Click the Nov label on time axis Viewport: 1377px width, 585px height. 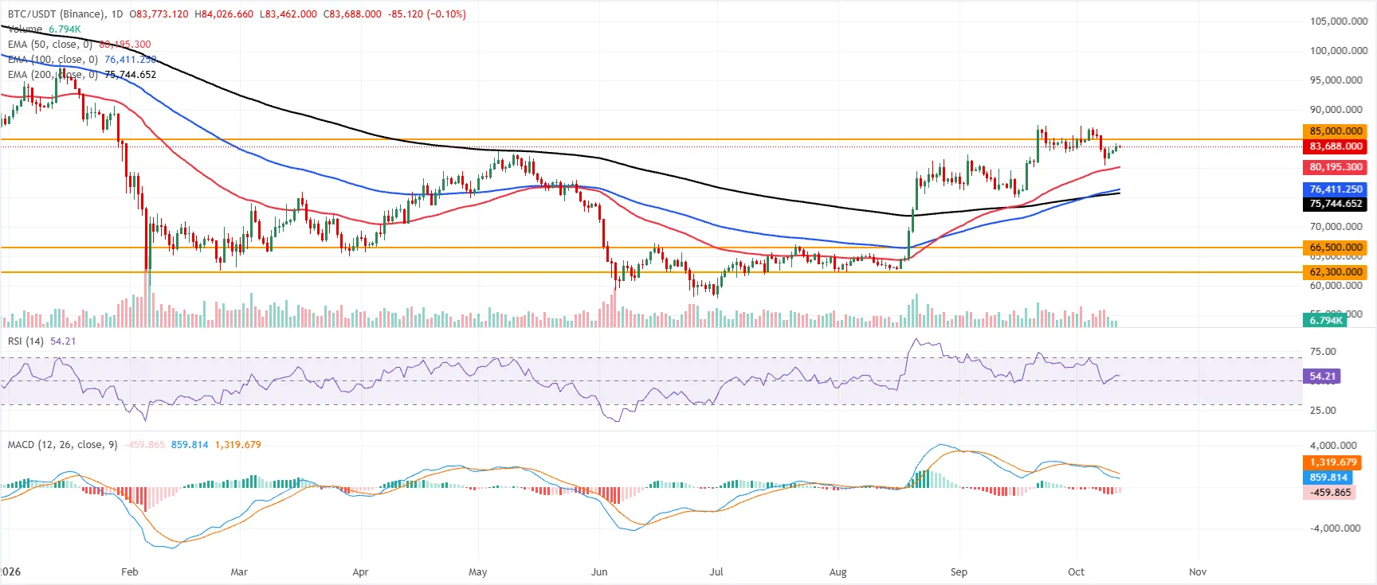click(x=1198, y=572)
